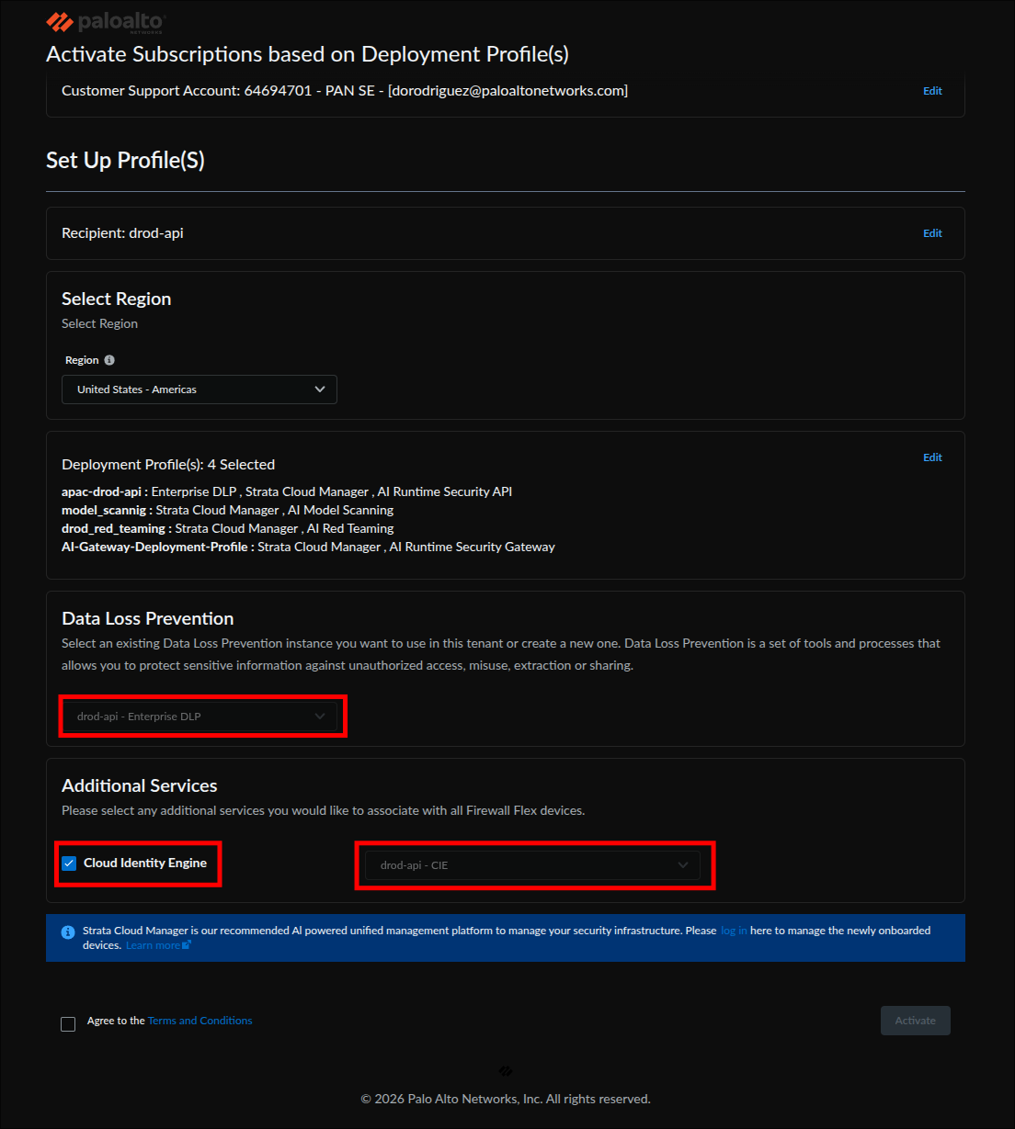1015x1129 pixels.
Task: Click the apac-drod-api profile name
Action: coord(101,491)
